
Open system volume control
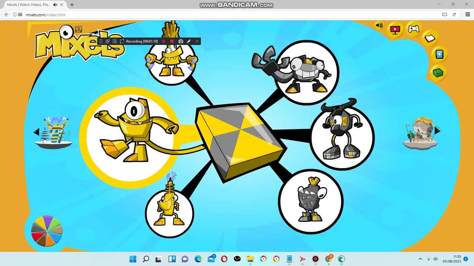tap(435, 259)
